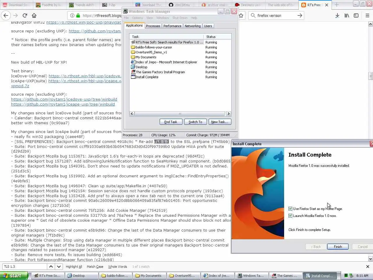Open Firefox hamburger menu
373x280 pixels.
pos(367,15)
